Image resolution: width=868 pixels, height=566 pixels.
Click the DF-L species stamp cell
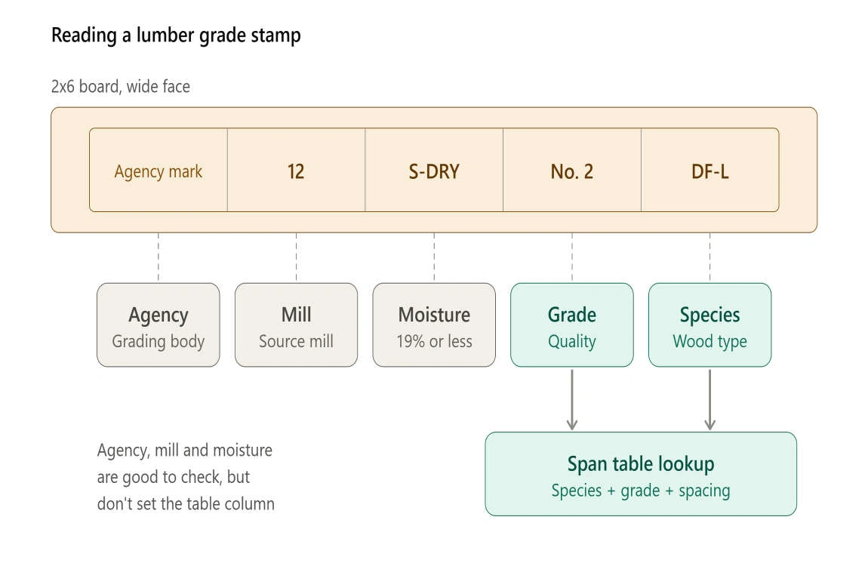(709, 171)
